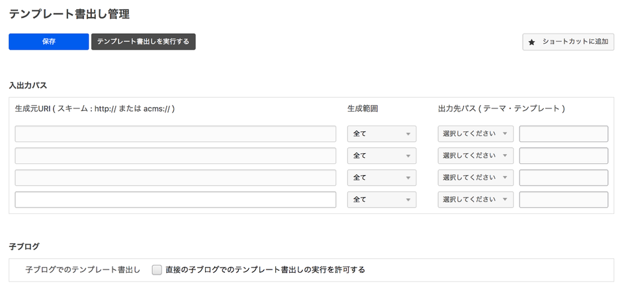Click the テンプレート書出しを実行する button

[143, 42]
